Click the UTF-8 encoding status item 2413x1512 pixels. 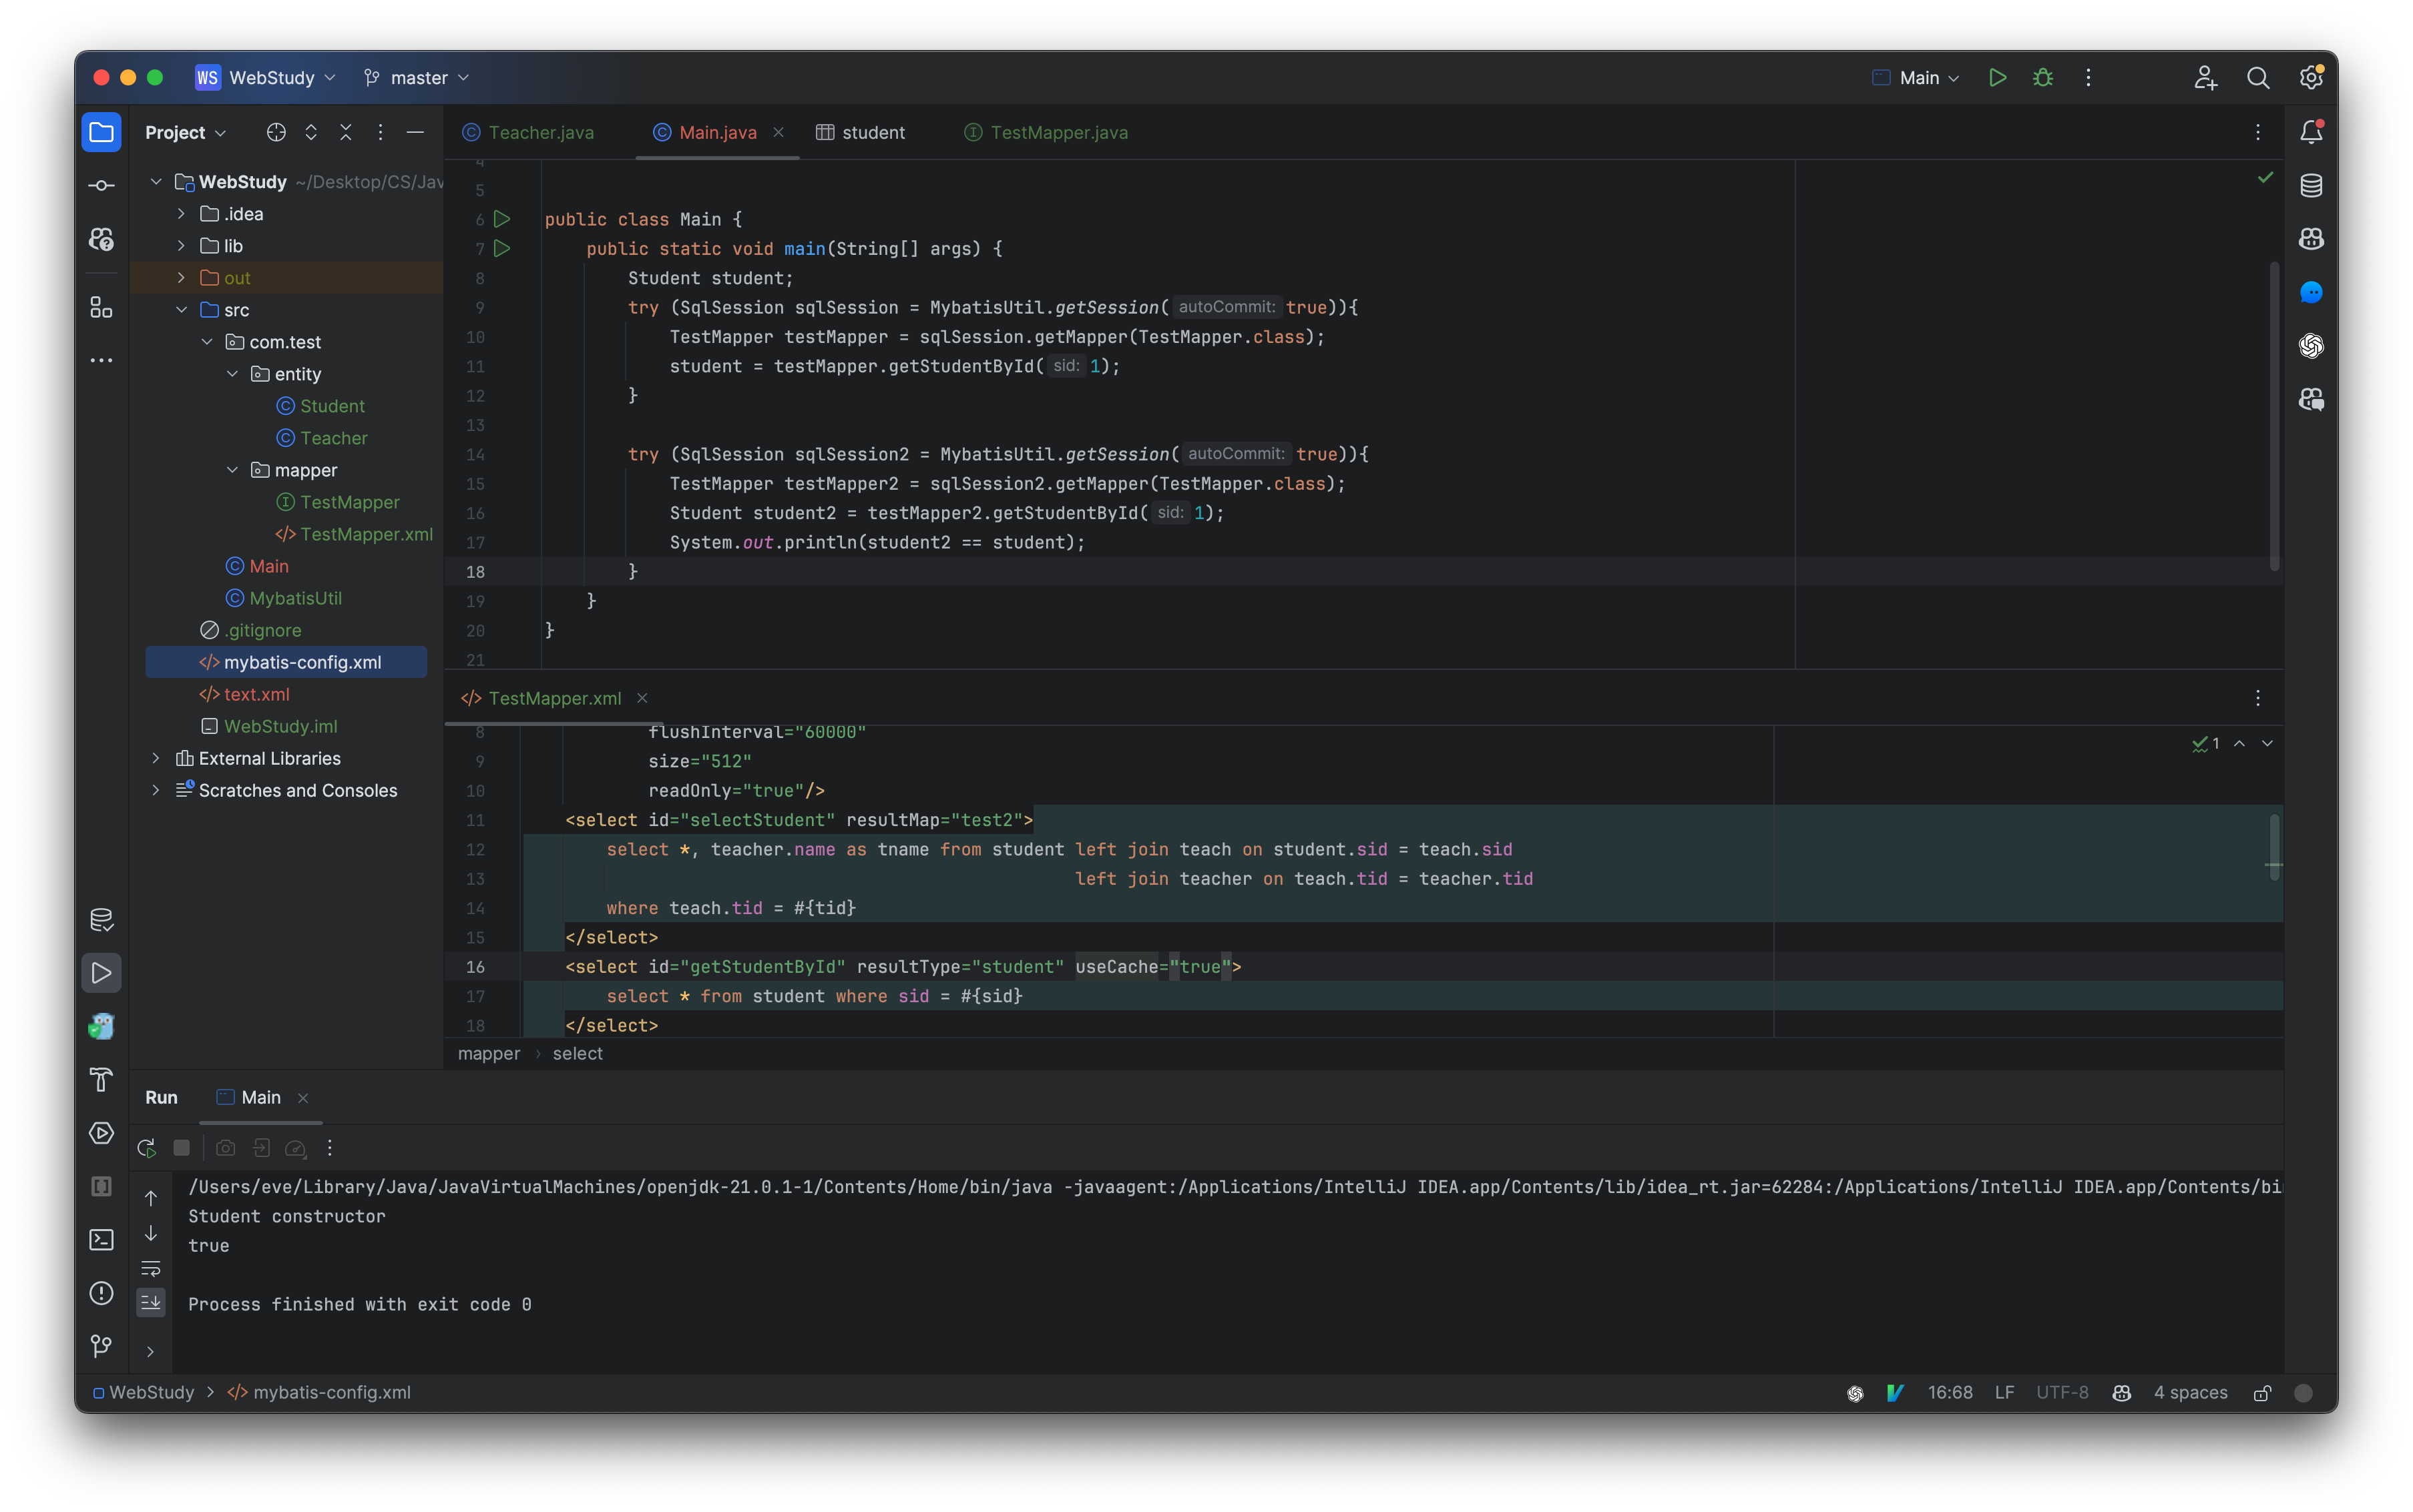point(2062,1393)
